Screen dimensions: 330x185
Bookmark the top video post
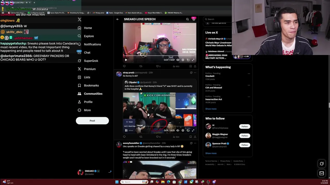[191, 66]
